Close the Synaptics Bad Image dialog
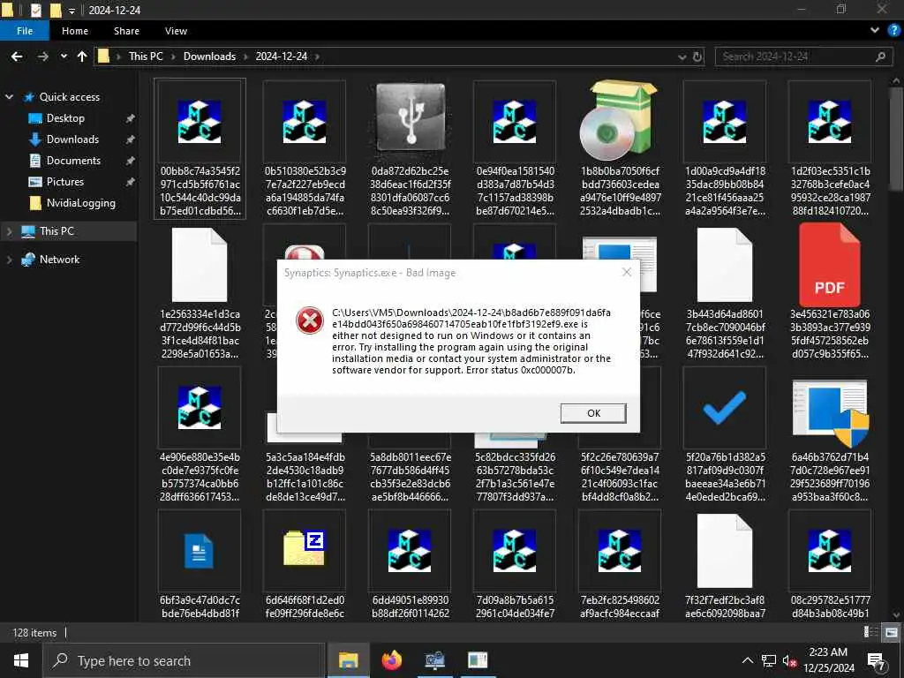 click(x=627, y=272)
